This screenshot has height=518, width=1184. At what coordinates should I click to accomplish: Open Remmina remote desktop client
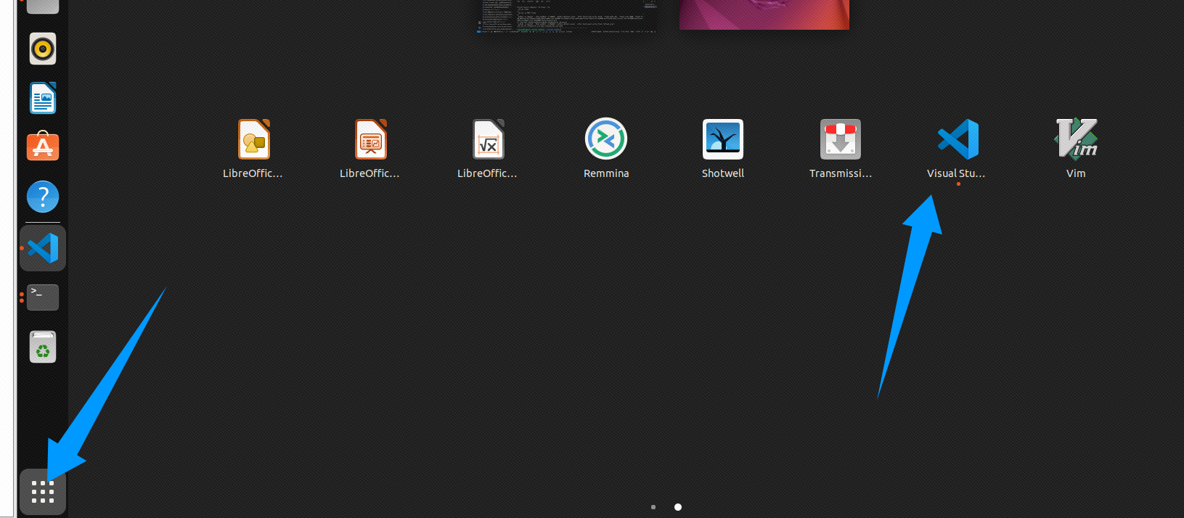click(x=606, y=149)
